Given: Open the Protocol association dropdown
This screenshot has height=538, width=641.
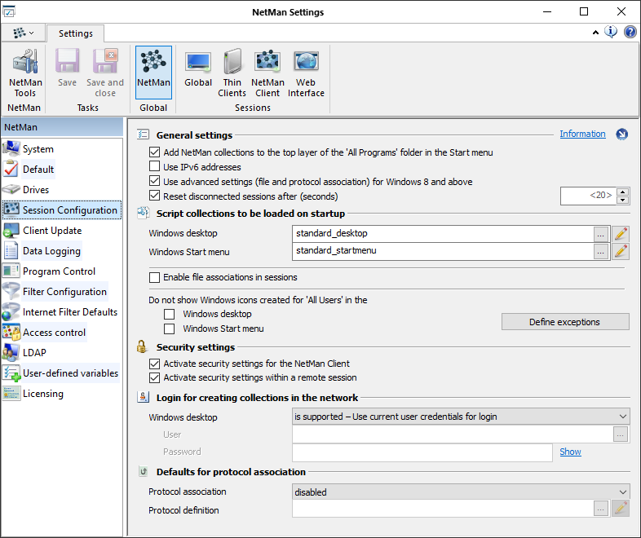Looking at the screenshot, I should pyautogui.click(x=623, y=492).
